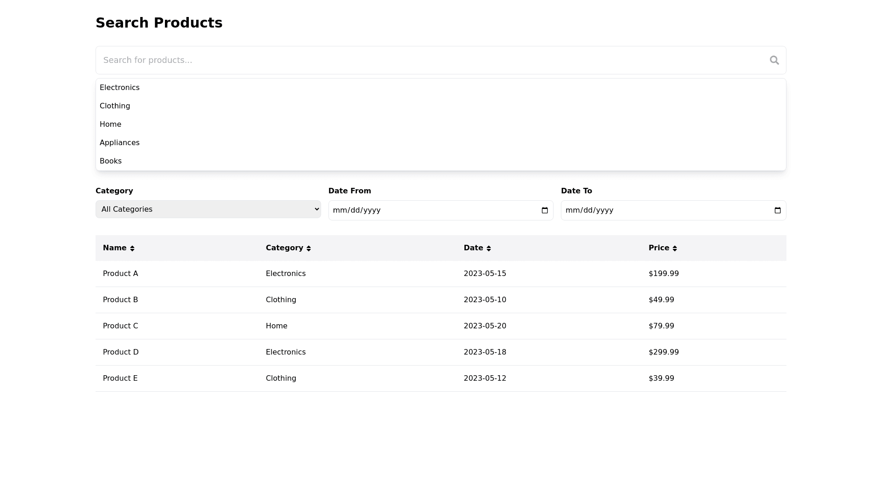Click the Price column sort icon
Screen dimensions: 882x496
[x=675, y=248]
